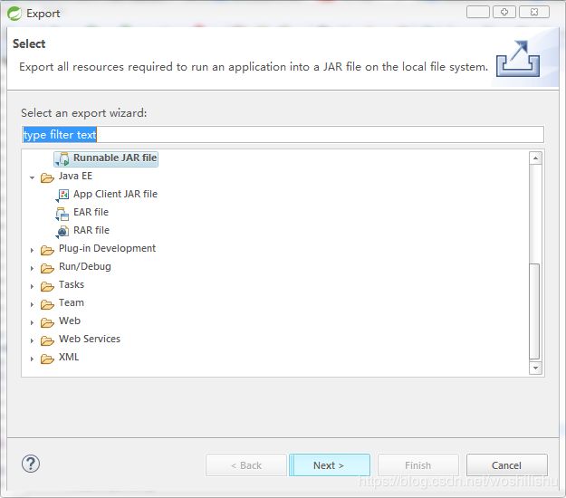
Task: Expand the XML category
Action: click(32, 359)
